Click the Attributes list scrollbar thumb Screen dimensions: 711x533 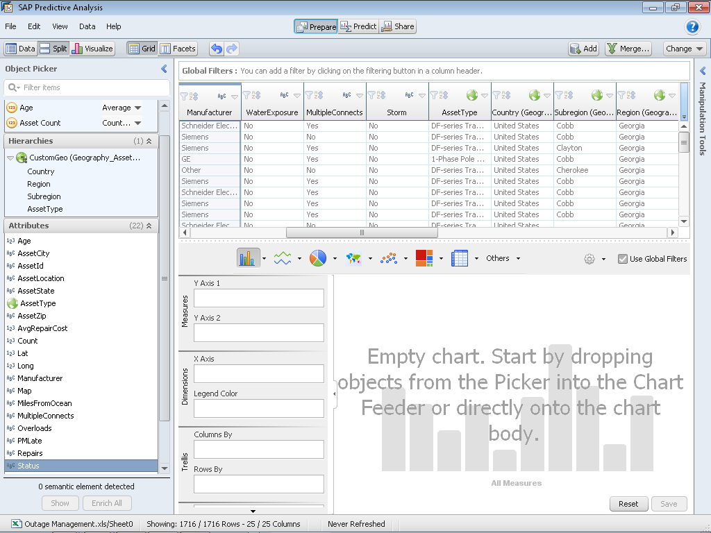(x=165, y=278)
